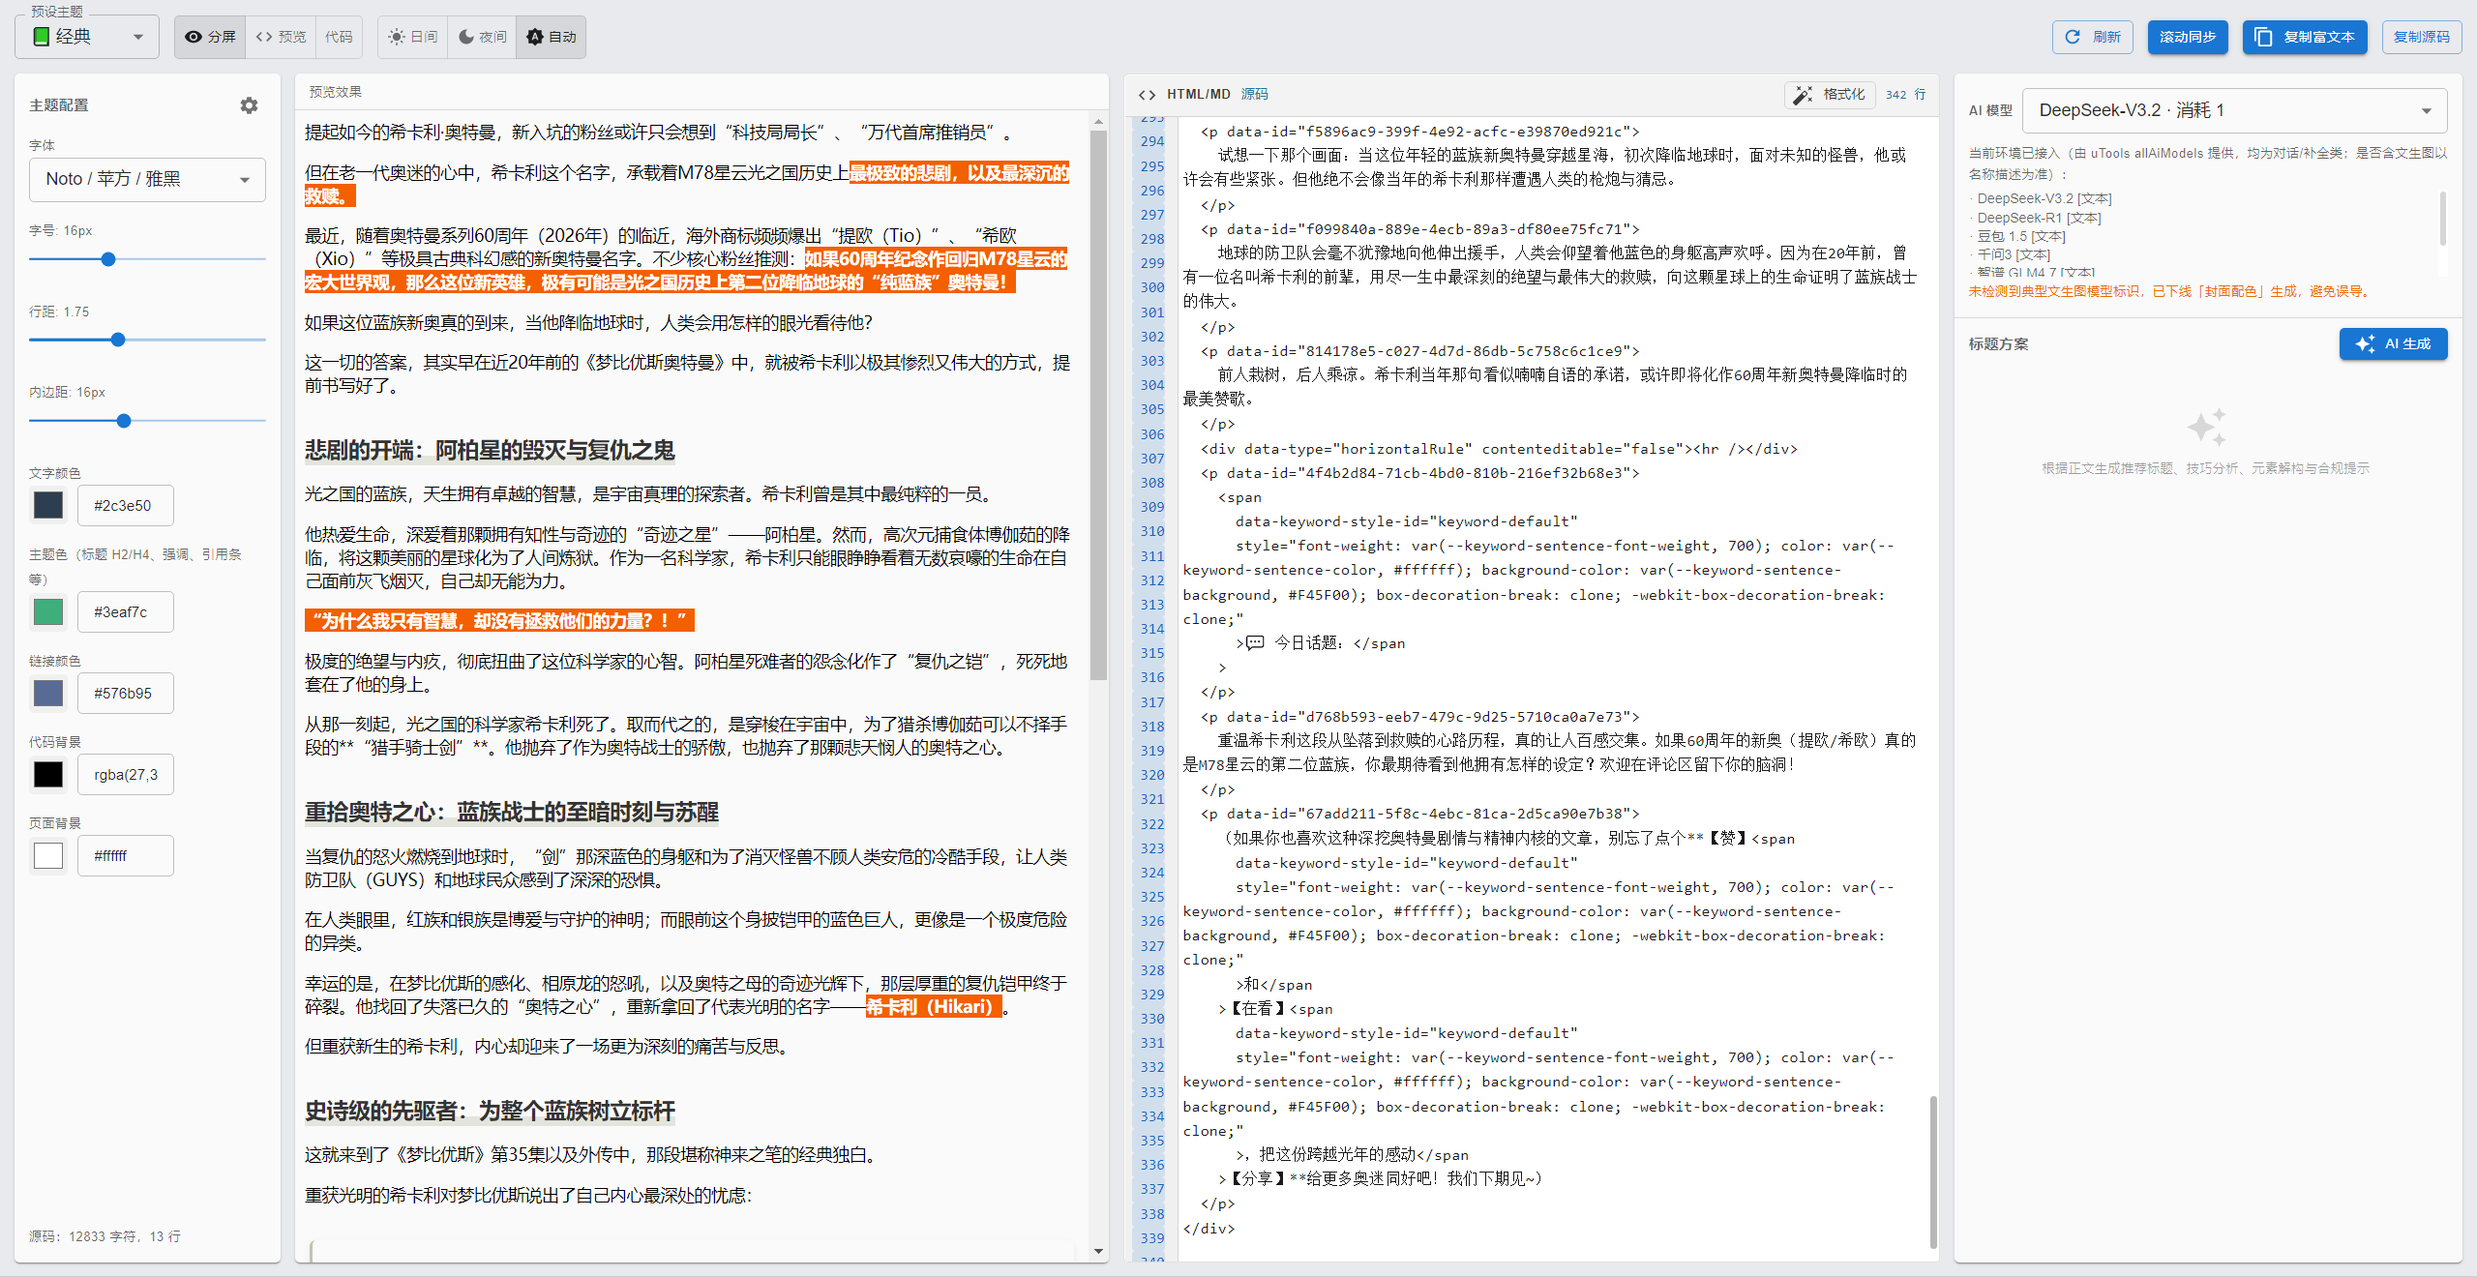This screenshot has width=2477, height=1277.
Task: Click the black code background swatch
Action: (48, 774)
